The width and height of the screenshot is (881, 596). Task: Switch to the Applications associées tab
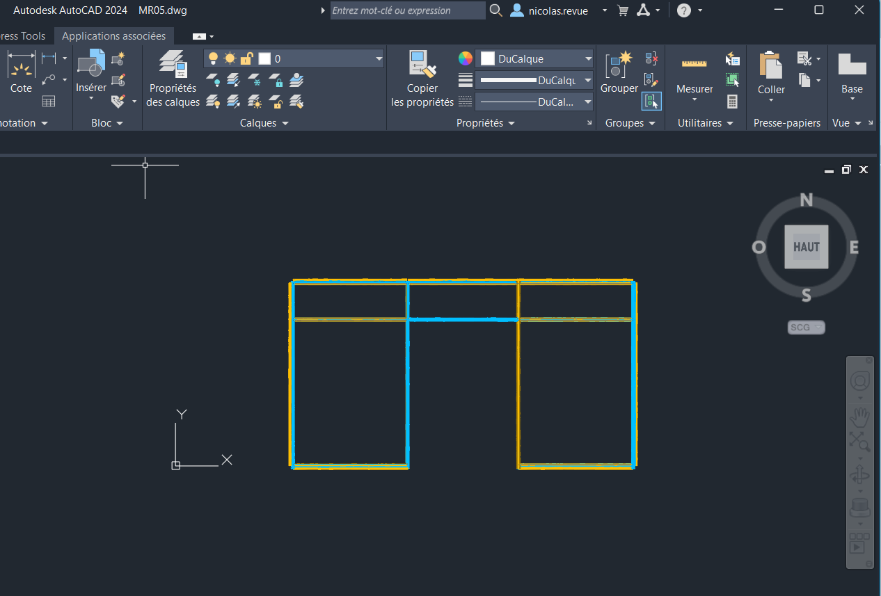tap(114, 36)
